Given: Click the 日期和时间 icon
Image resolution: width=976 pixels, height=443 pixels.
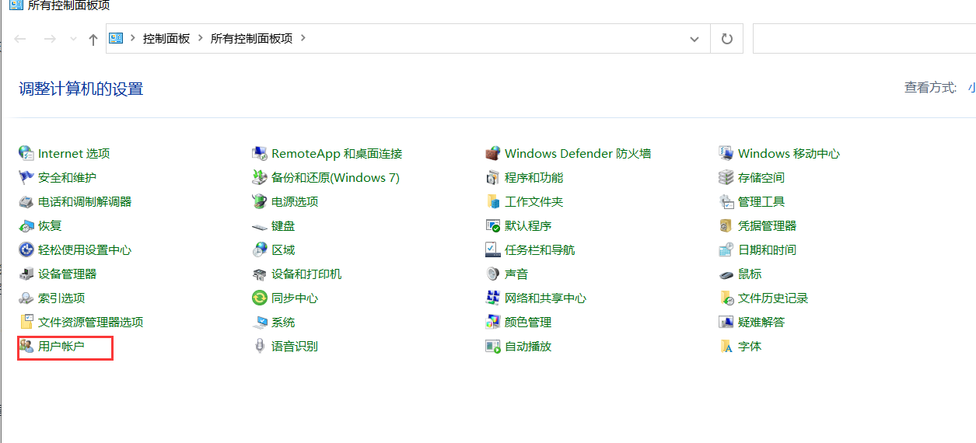Looking at the screenshot, I should pyautogui.click(x=726, y=249).
